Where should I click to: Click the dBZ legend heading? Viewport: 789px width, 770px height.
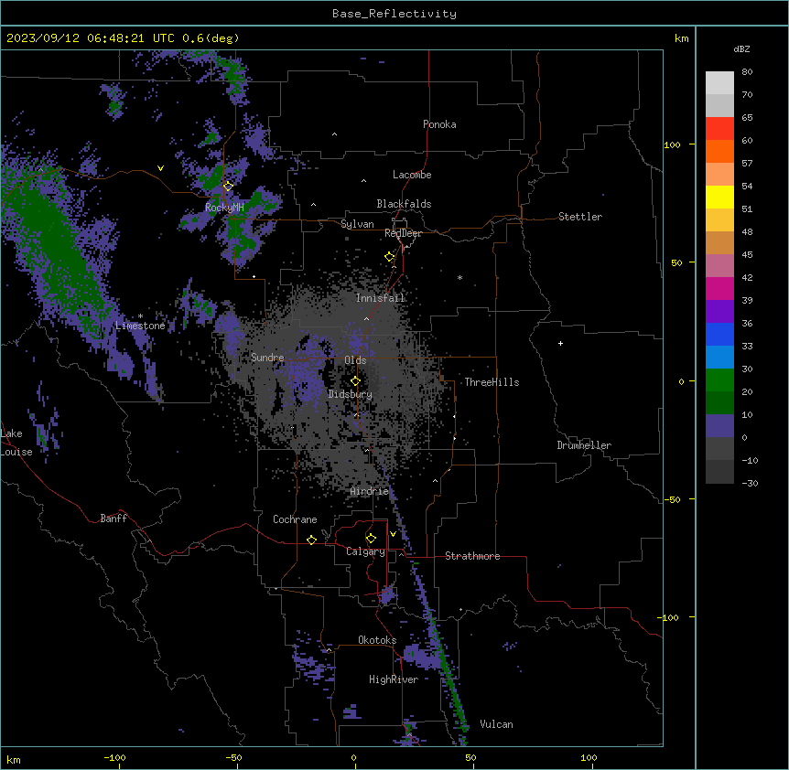(x=741, y=48)
